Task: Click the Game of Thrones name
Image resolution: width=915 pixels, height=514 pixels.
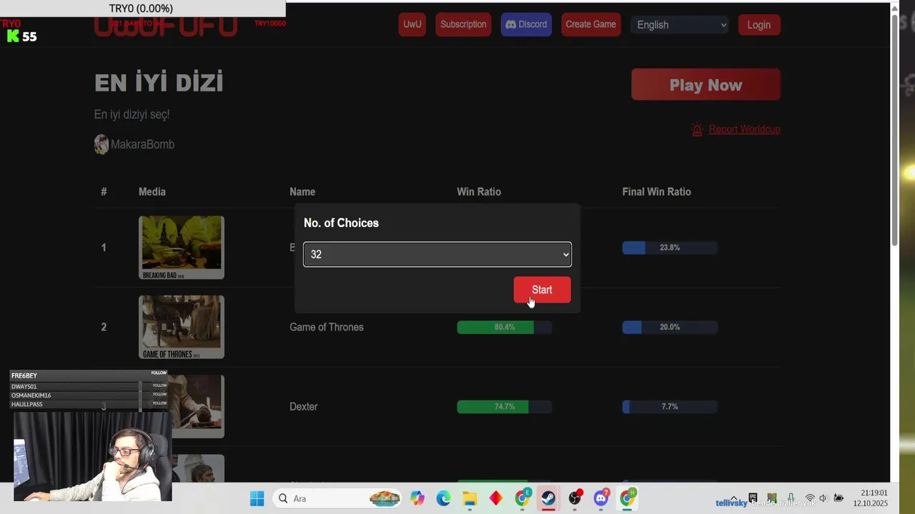Action: (326, 327)
